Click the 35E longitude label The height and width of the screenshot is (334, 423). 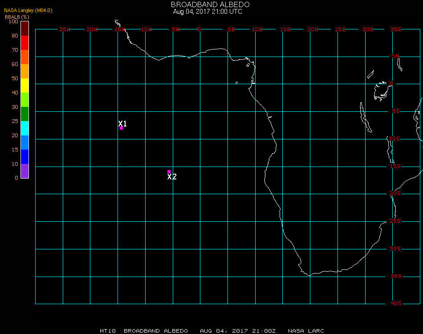click(396, 29)
